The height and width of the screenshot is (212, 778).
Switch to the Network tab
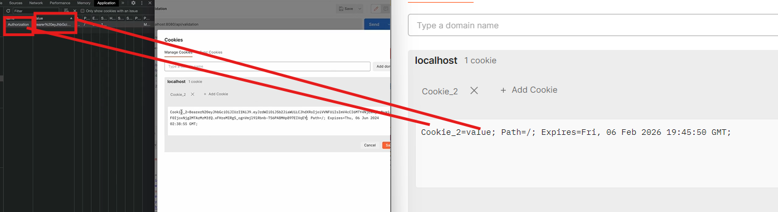36,3
